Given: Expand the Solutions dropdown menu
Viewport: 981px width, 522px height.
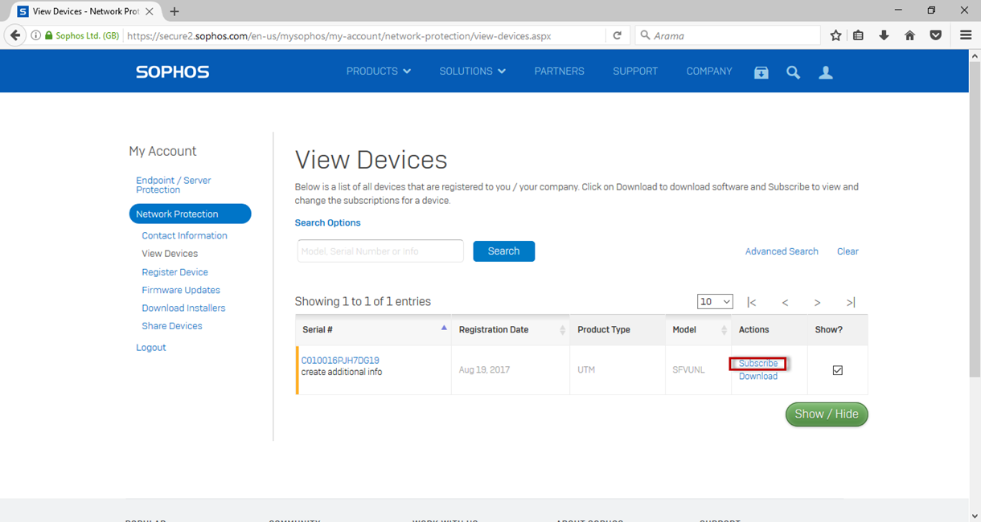Looking at the screenshot, I should (472, 71).
